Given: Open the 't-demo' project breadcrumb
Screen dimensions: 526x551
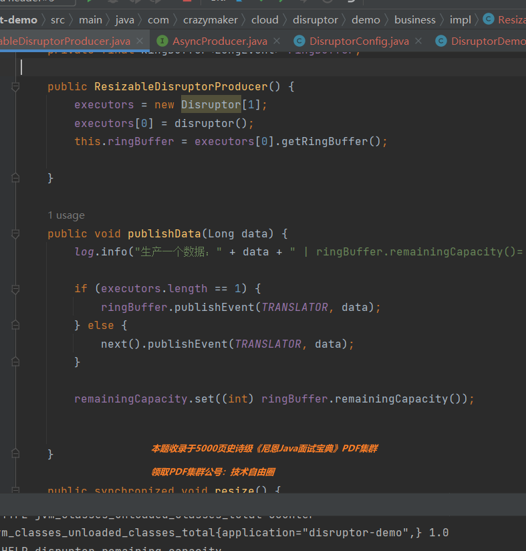Looking at the screenshot, I should coord(19,19).
